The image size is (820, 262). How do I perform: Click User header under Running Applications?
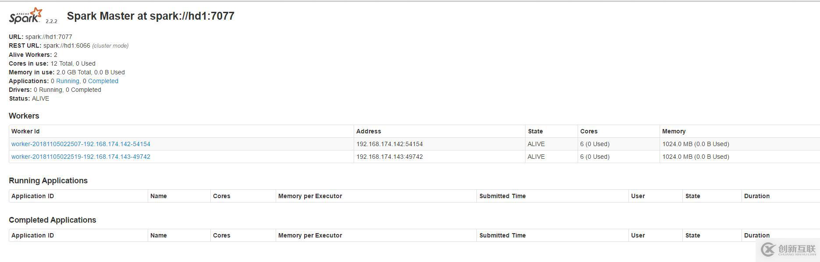tap(638, 196)
